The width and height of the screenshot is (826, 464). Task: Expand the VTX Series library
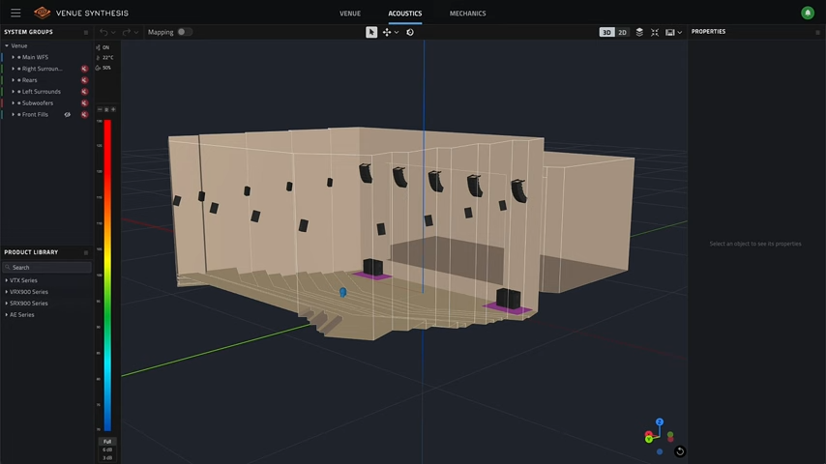coord(7,280)
